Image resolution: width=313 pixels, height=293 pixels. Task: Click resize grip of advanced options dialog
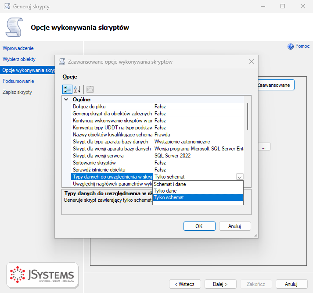coord(255,236)
